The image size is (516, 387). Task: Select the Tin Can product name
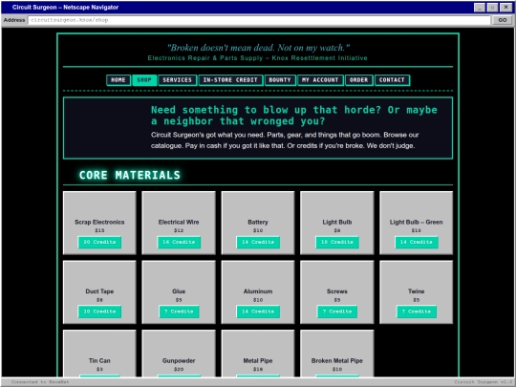(99, 360)
